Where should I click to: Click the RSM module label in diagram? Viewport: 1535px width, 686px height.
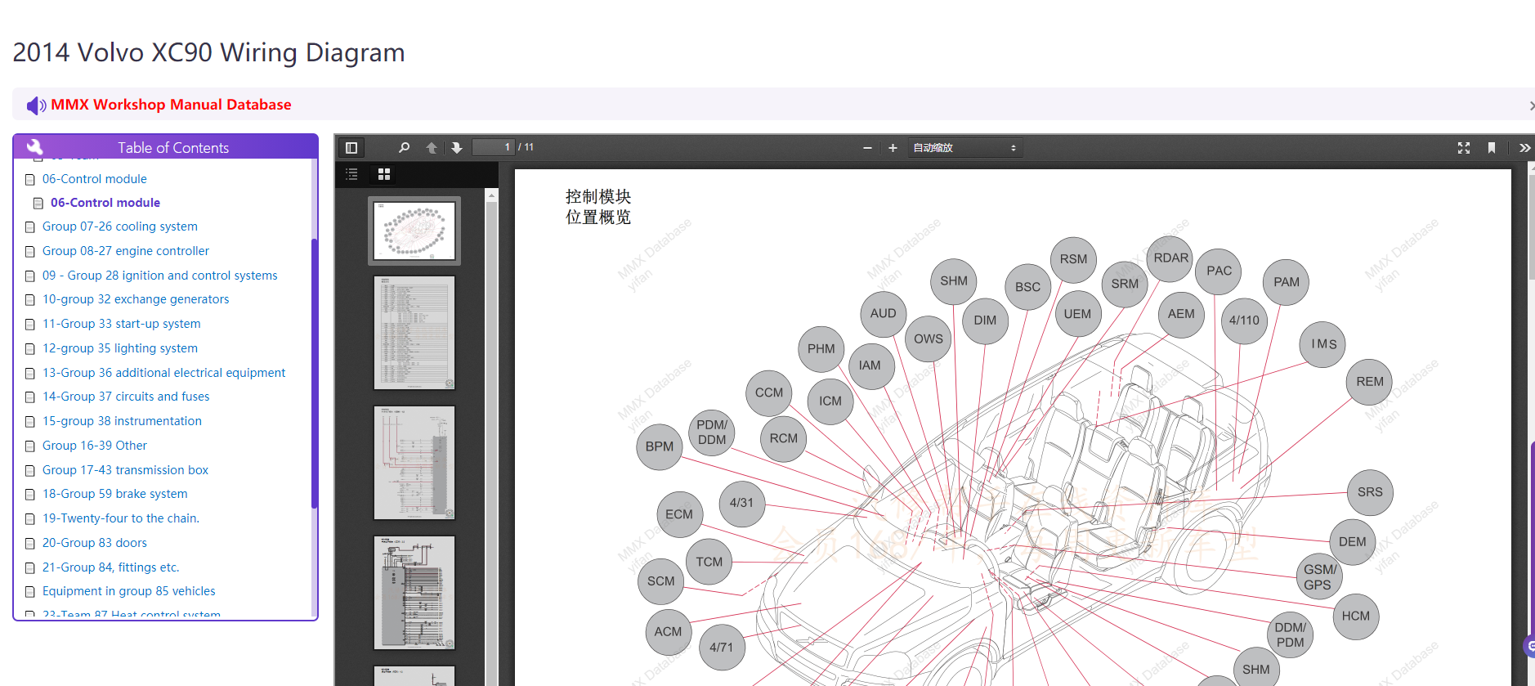pyautogui.click(x=1073, y=259)
